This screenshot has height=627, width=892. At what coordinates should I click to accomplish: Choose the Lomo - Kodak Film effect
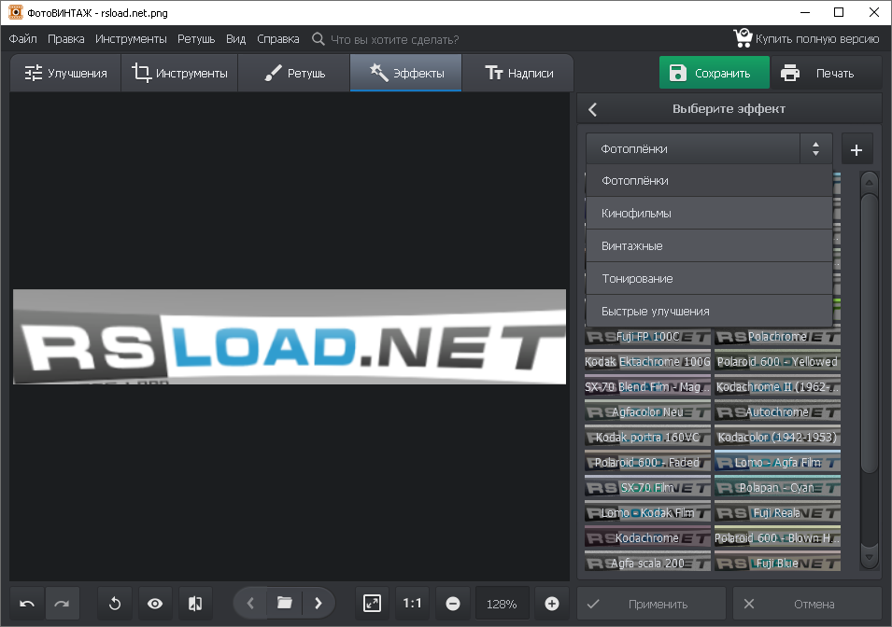pos(648,513)
